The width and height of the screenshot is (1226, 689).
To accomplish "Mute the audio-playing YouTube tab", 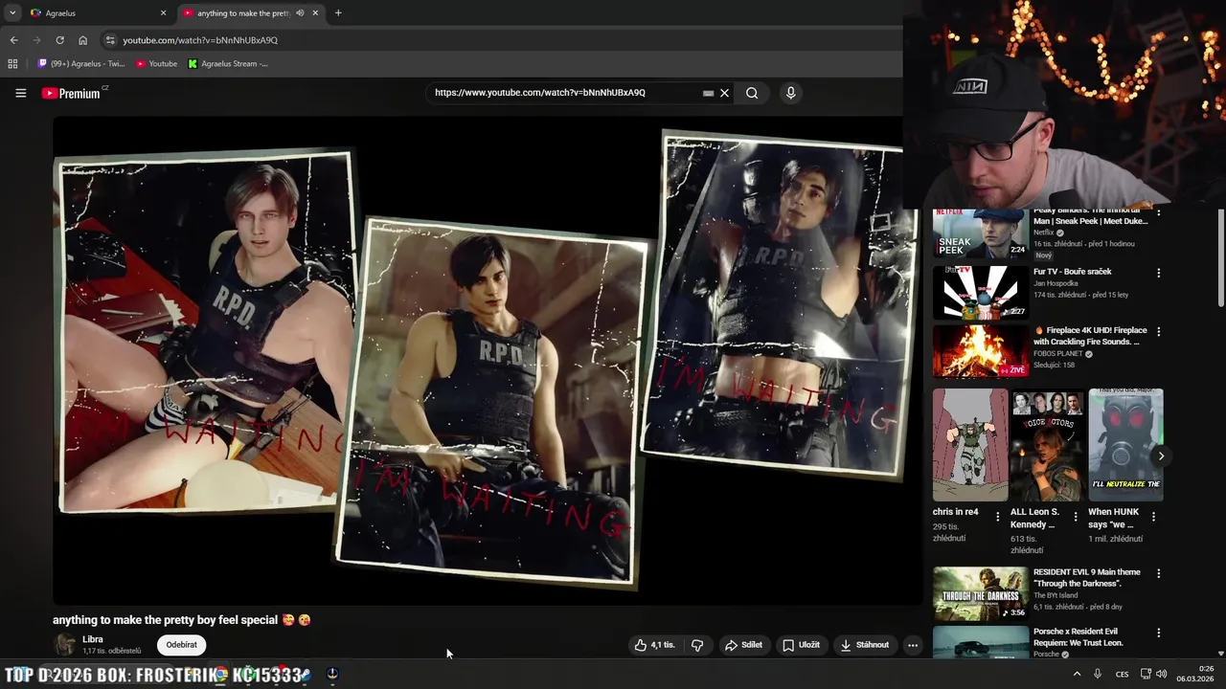I will pyautogui.click(x=300, y=13).
